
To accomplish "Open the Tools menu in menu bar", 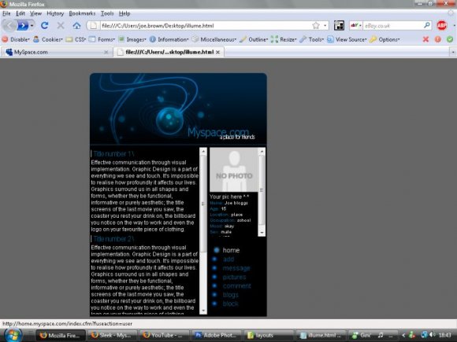I will [107, 13].
